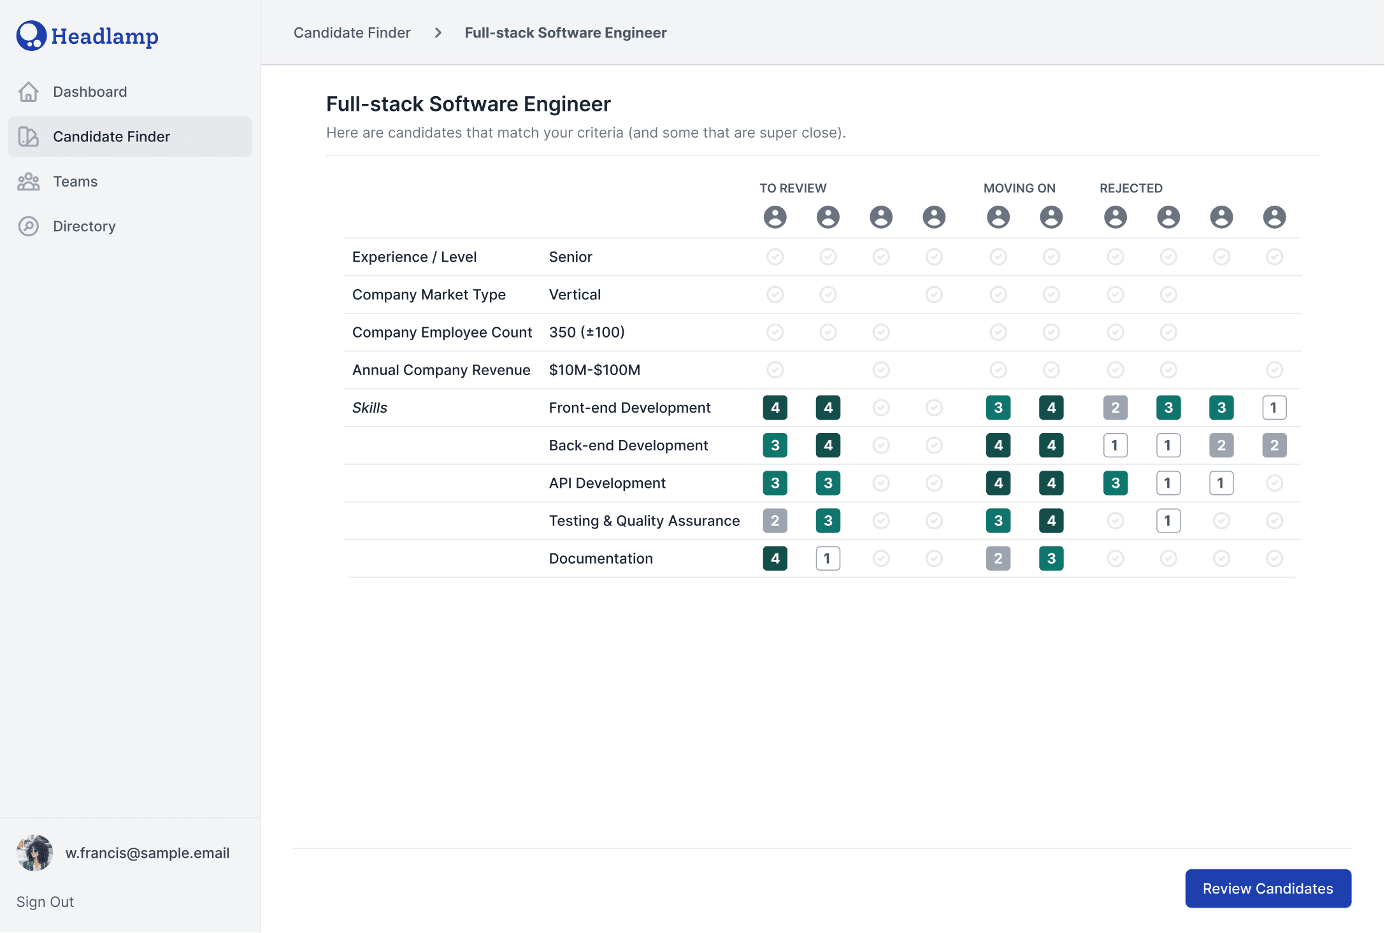1385x933 pixels.
Task: Click the Directory search icon
Action: (28, 226)
